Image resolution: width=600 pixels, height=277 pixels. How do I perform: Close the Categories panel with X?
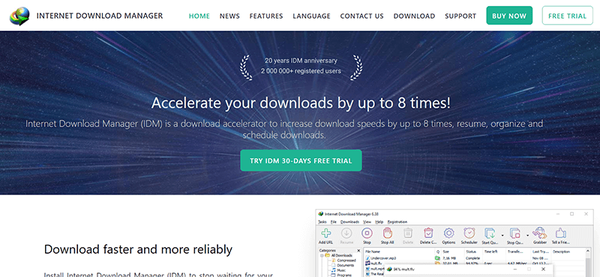coord(358,251)
